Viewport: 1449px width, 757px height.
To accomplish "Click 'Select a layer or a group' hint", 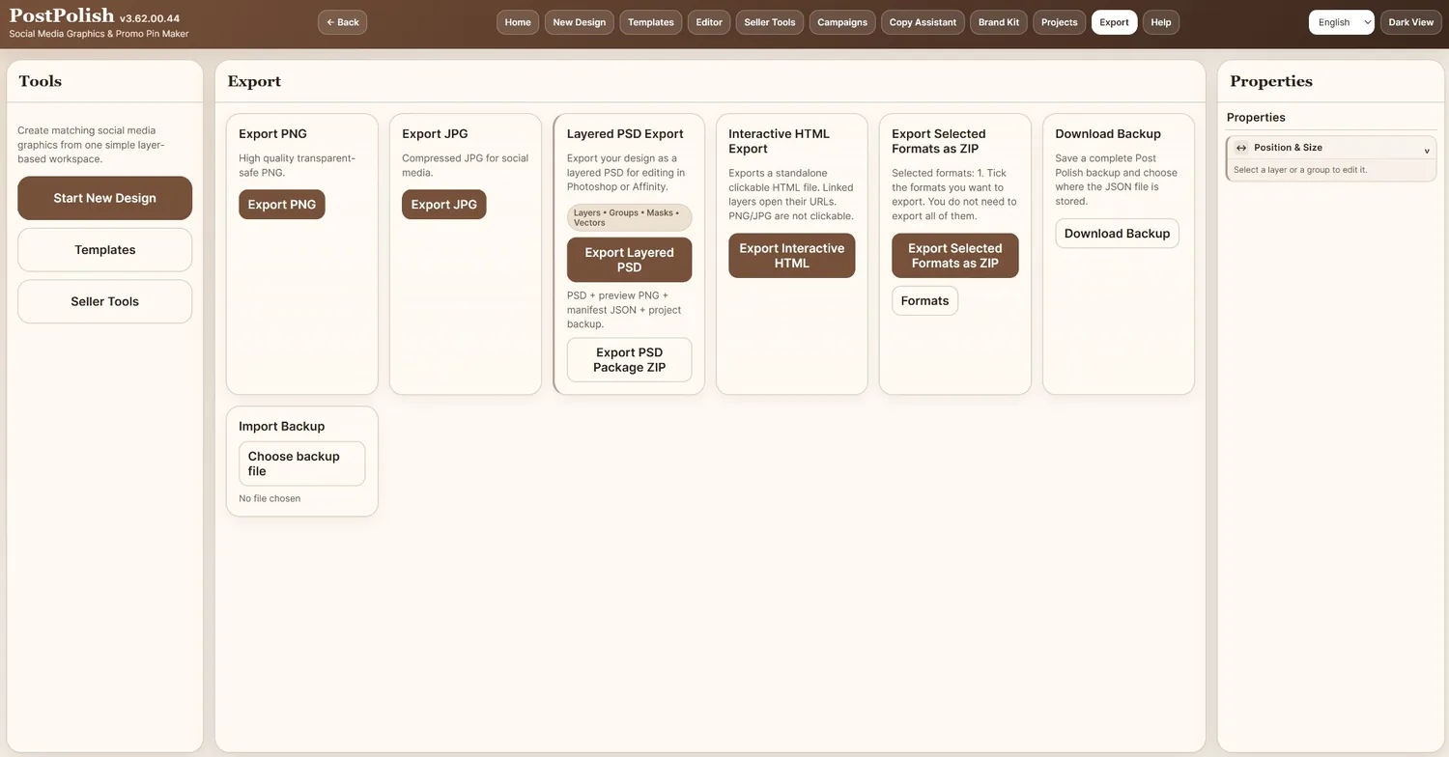I will pyautogui.click(x=1300, y=170).
